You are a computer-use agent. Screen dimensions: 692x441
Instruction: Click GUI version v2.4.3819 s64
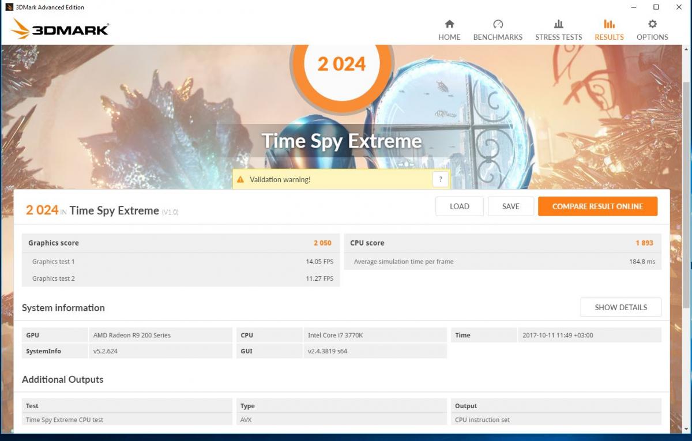click(375, 351)
